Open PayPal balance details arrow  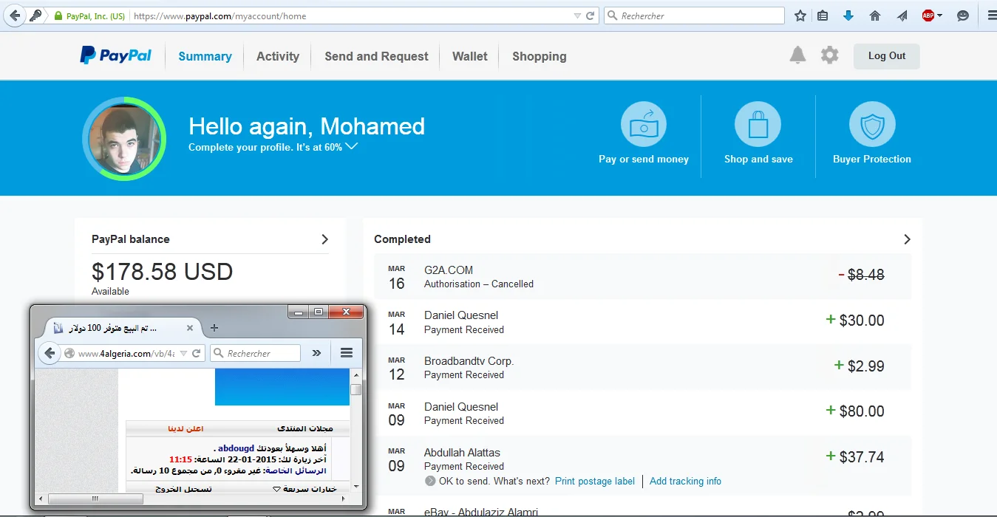[x=324, y=239]
